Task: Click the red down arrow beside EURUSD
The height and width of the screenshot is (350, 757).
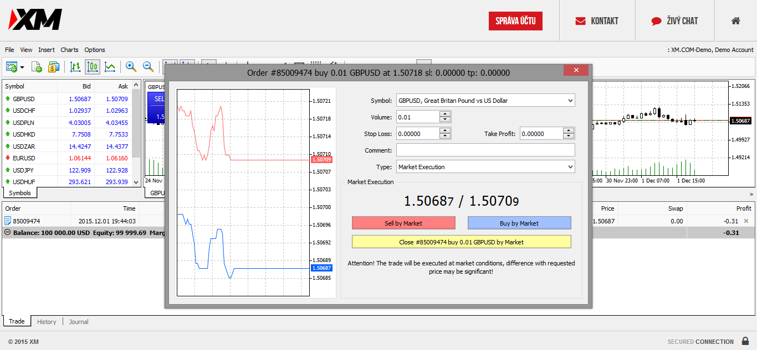Action: click(x=8, y=158)
